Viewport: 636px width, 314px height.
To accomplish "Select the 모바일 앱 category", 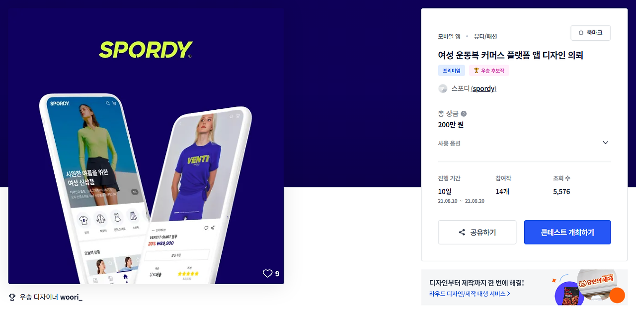I will click(x=449, y=36).
